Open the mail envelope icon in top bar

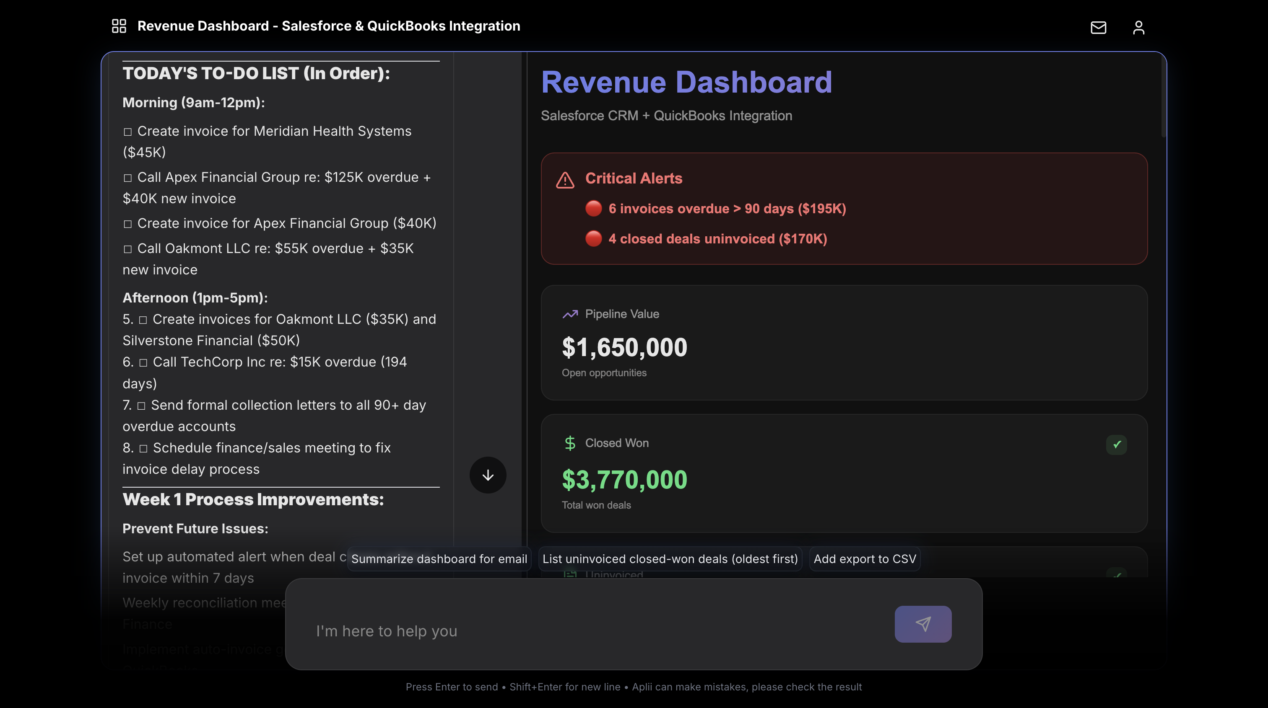[x=1098, y=28]
